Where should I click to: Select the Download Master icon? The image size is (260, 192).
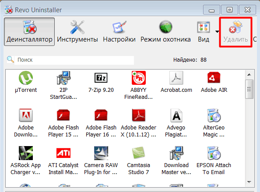click(x=176, y=153)
